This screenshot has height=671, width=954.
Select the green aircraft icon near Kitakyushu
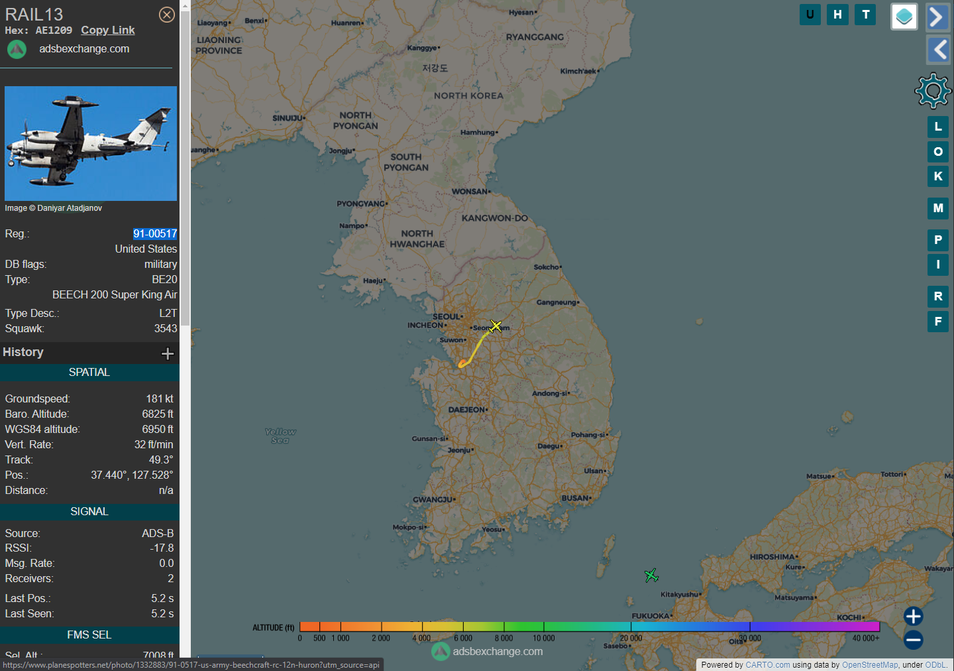pos(651,575)
